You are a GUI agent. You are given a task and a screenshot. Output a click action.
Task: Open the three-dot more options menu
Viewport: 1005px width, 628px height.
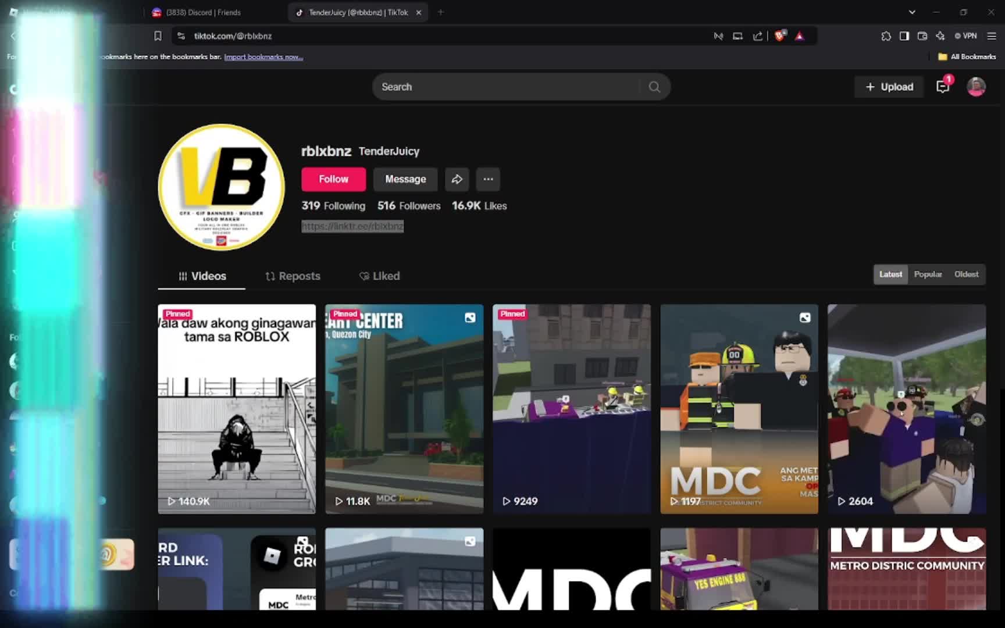coord(488,179)
